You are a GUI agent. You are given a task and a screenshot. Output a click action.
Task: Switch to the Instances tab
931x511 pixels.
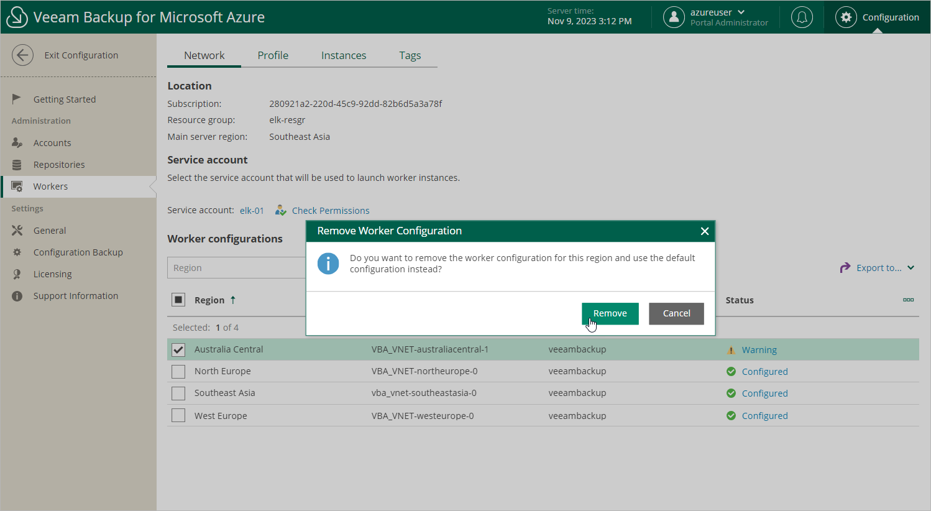[344, 55]
